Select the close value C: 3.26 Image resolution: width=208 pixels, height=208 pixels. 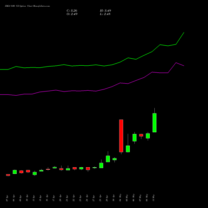point(72,11)
